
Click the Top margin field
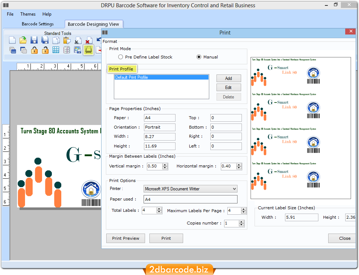[x=226, y=118]
